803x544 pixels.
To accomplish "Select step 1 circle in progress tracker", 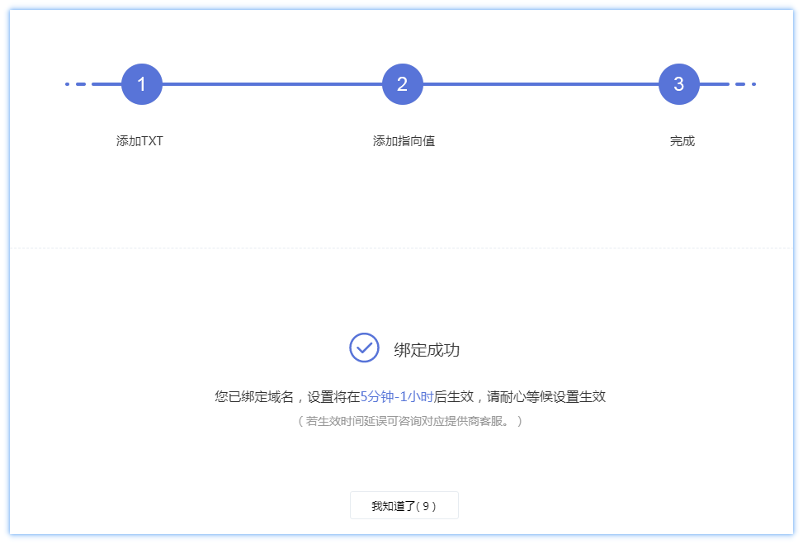I will [141, 84].
